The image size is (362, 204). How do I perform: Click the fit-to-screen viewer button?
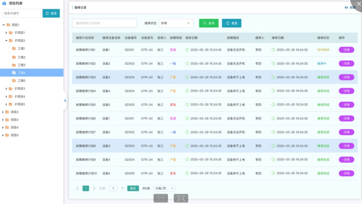point(181,198)
